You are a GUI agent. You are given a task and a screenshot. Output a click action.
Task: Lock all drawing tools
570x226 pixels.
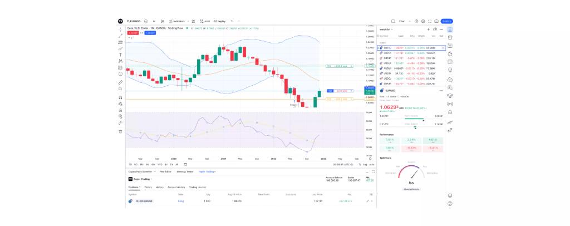[120, 110]
